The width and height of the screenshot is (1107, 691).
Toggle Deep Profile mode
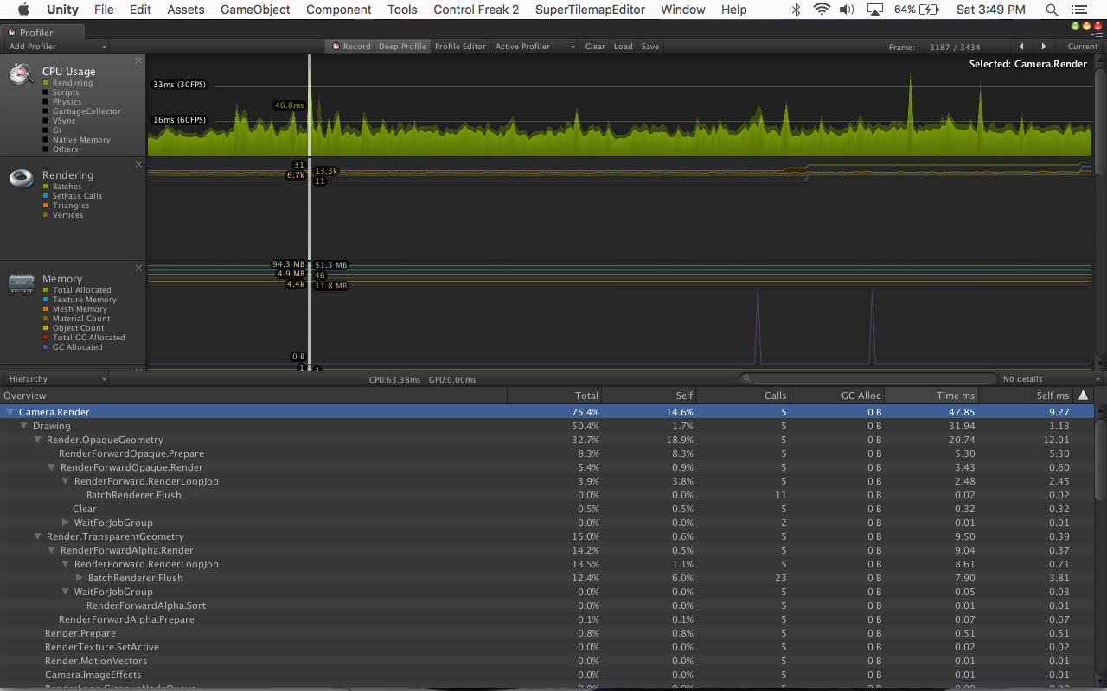pos(402,47)
